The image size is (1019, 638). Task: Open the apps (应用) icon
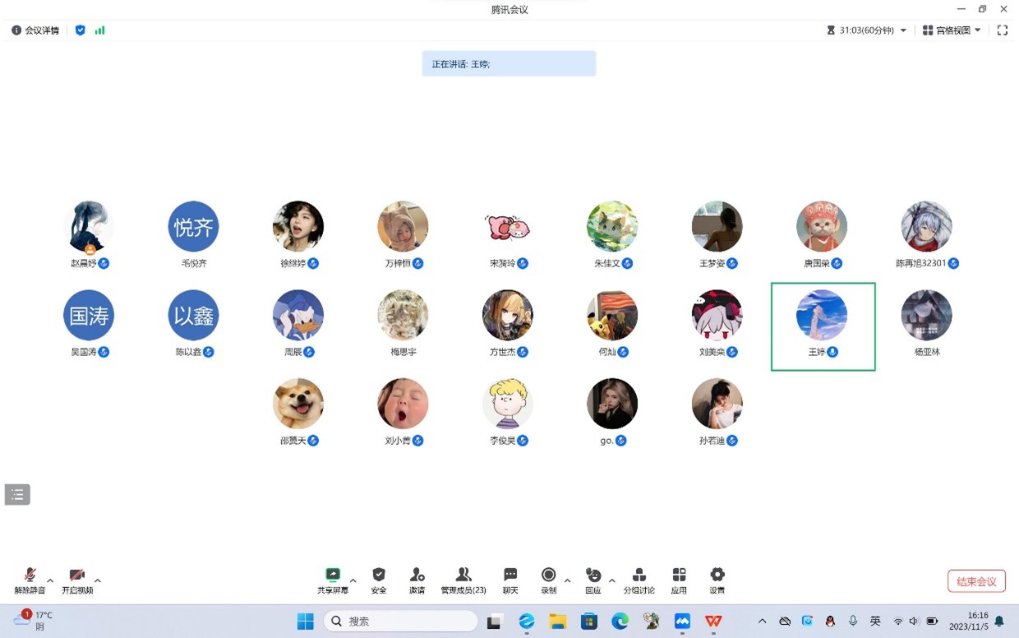tap(679, 576)
